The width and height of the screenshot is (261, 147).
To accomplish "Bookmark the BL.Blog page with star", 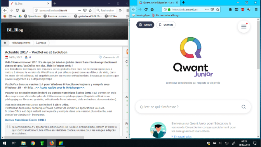I will pos(90,10).
